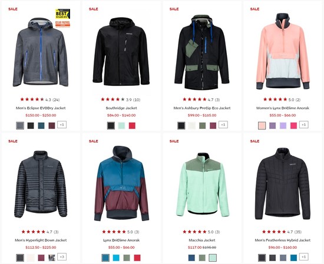This screenshot has width=324, height=264.
Task: Select red swatch for Southridge Jacket
Action: 132,126
